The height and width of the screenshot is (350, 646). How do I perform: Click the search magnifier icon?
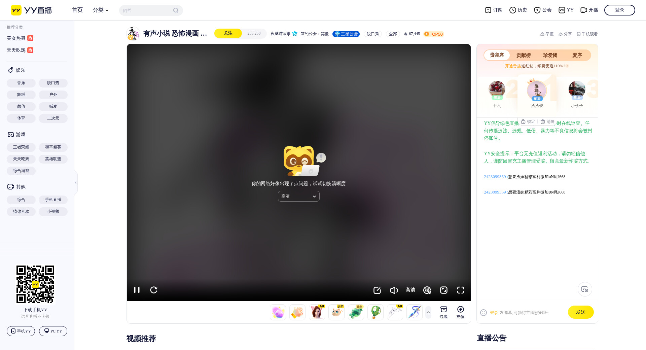176,10
